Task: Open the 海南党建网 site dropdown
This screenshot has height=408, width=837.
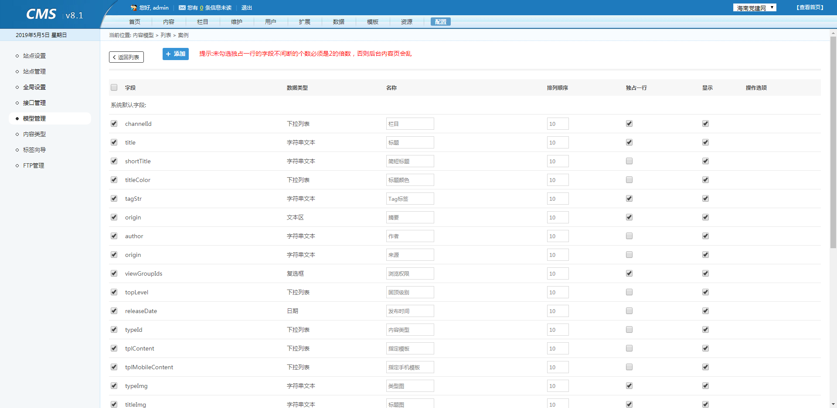Action: click(x=755, y=8)
